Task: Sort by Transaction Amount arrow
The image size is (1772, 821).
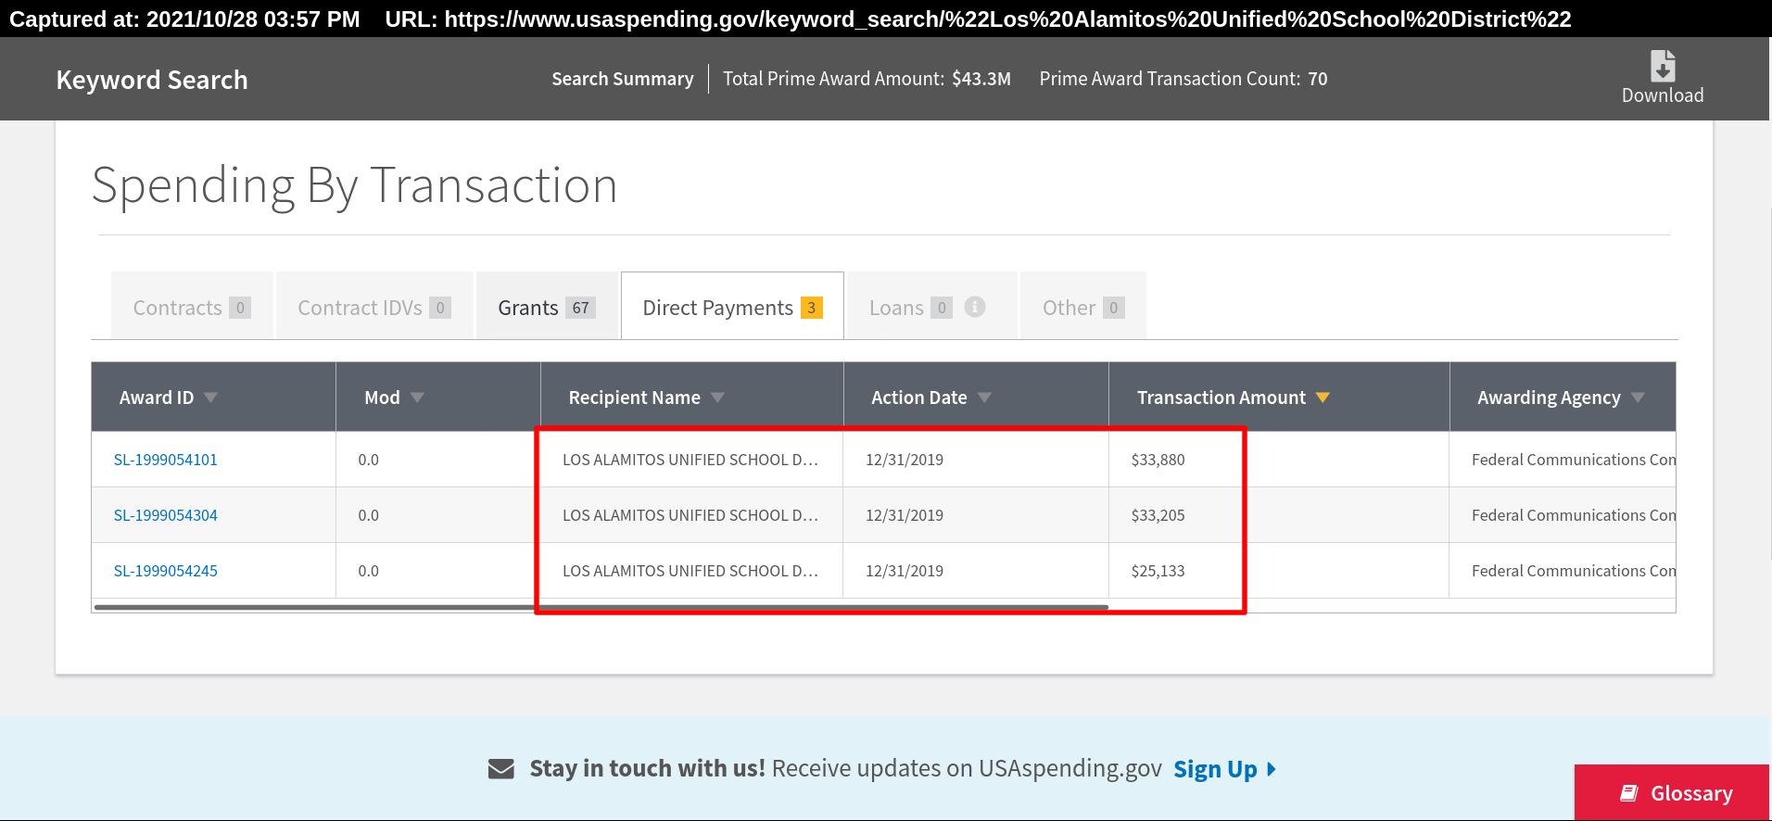Action: click(x=1323, y=398)
